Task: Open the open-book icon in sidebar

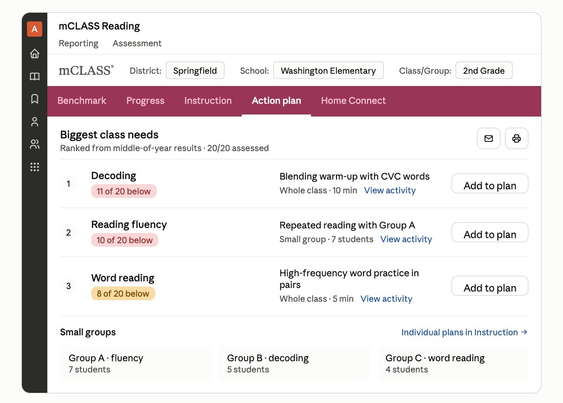Action: click(x=35, y=76)
